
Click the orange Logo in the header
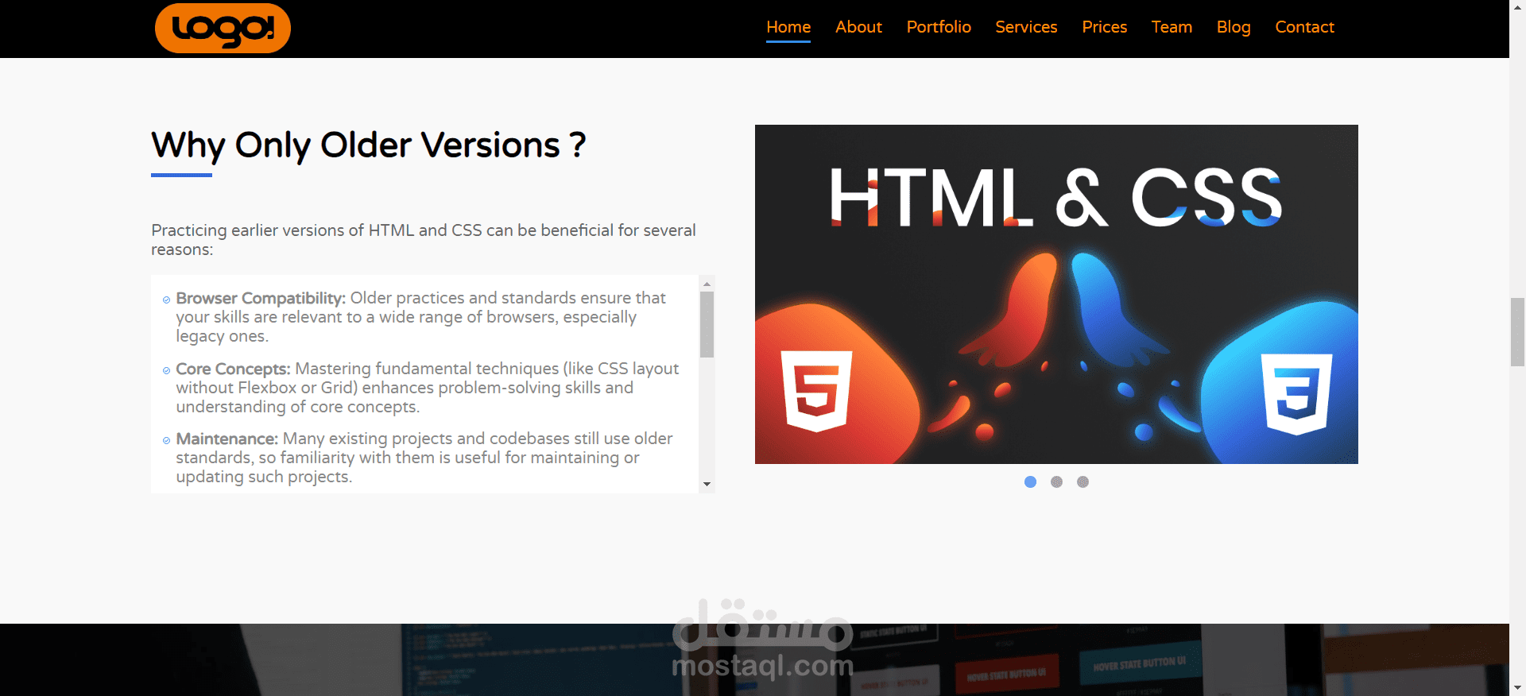tap(223, 28)
